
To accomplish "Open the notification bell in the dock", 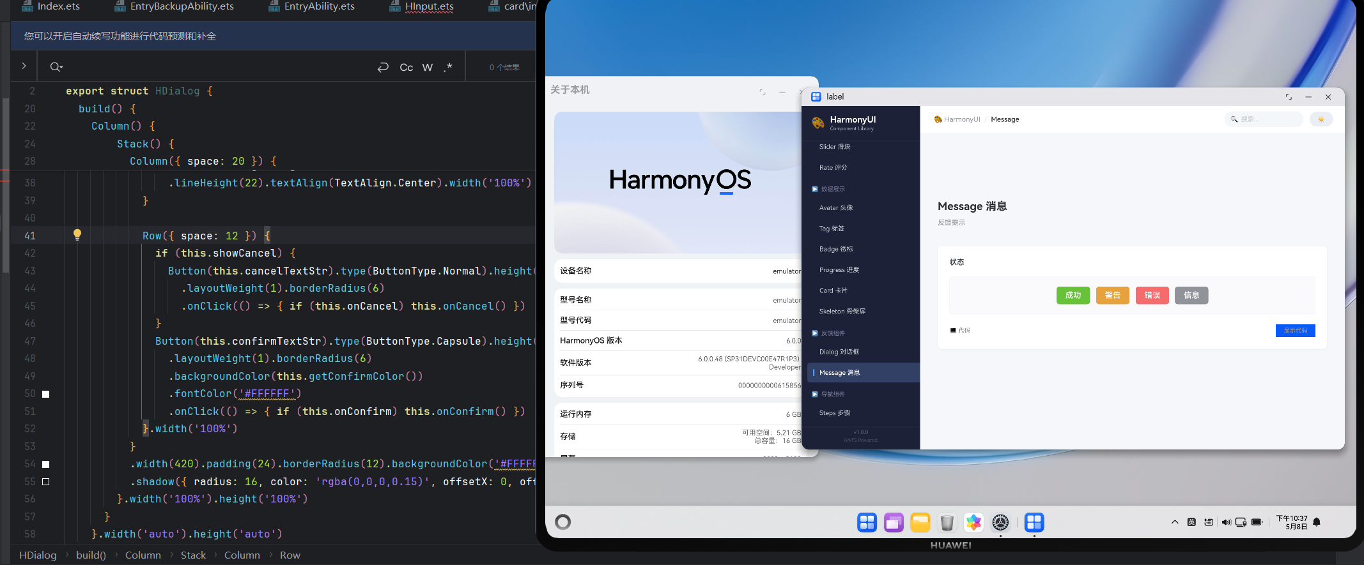I will coord(1317,522).
